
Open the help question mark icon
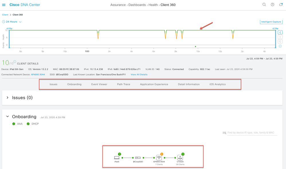click(x=273, y=5)
